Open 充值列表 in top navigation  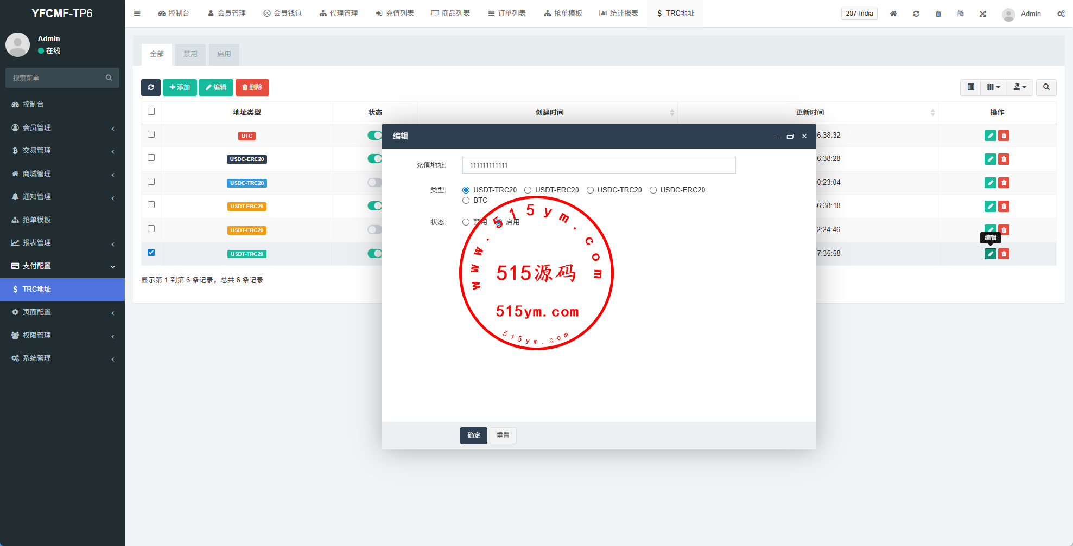pos(395,14)
